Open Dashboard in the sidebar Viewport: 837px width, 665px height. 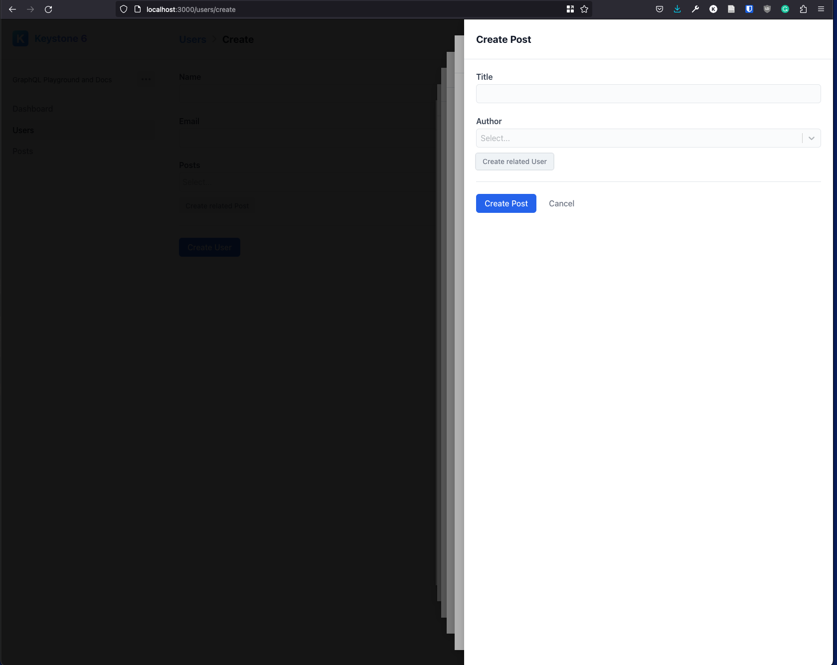point(33,109)
